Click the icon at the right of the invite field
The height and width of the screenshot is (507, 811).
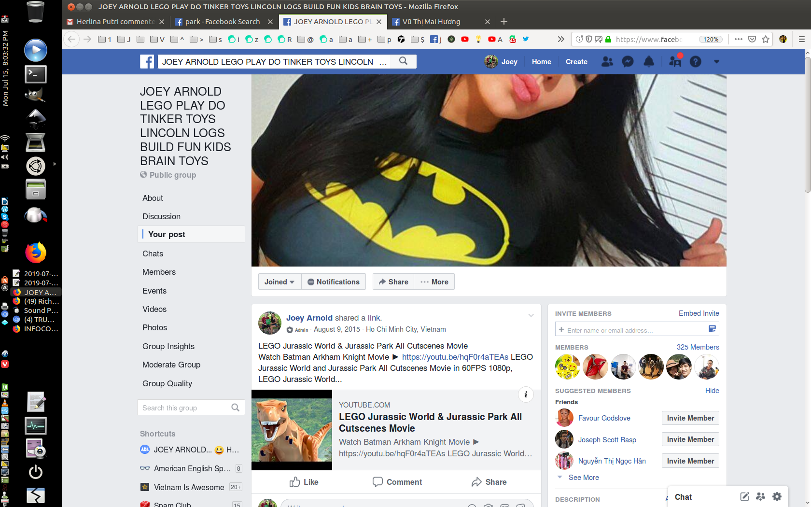point(712,329)
